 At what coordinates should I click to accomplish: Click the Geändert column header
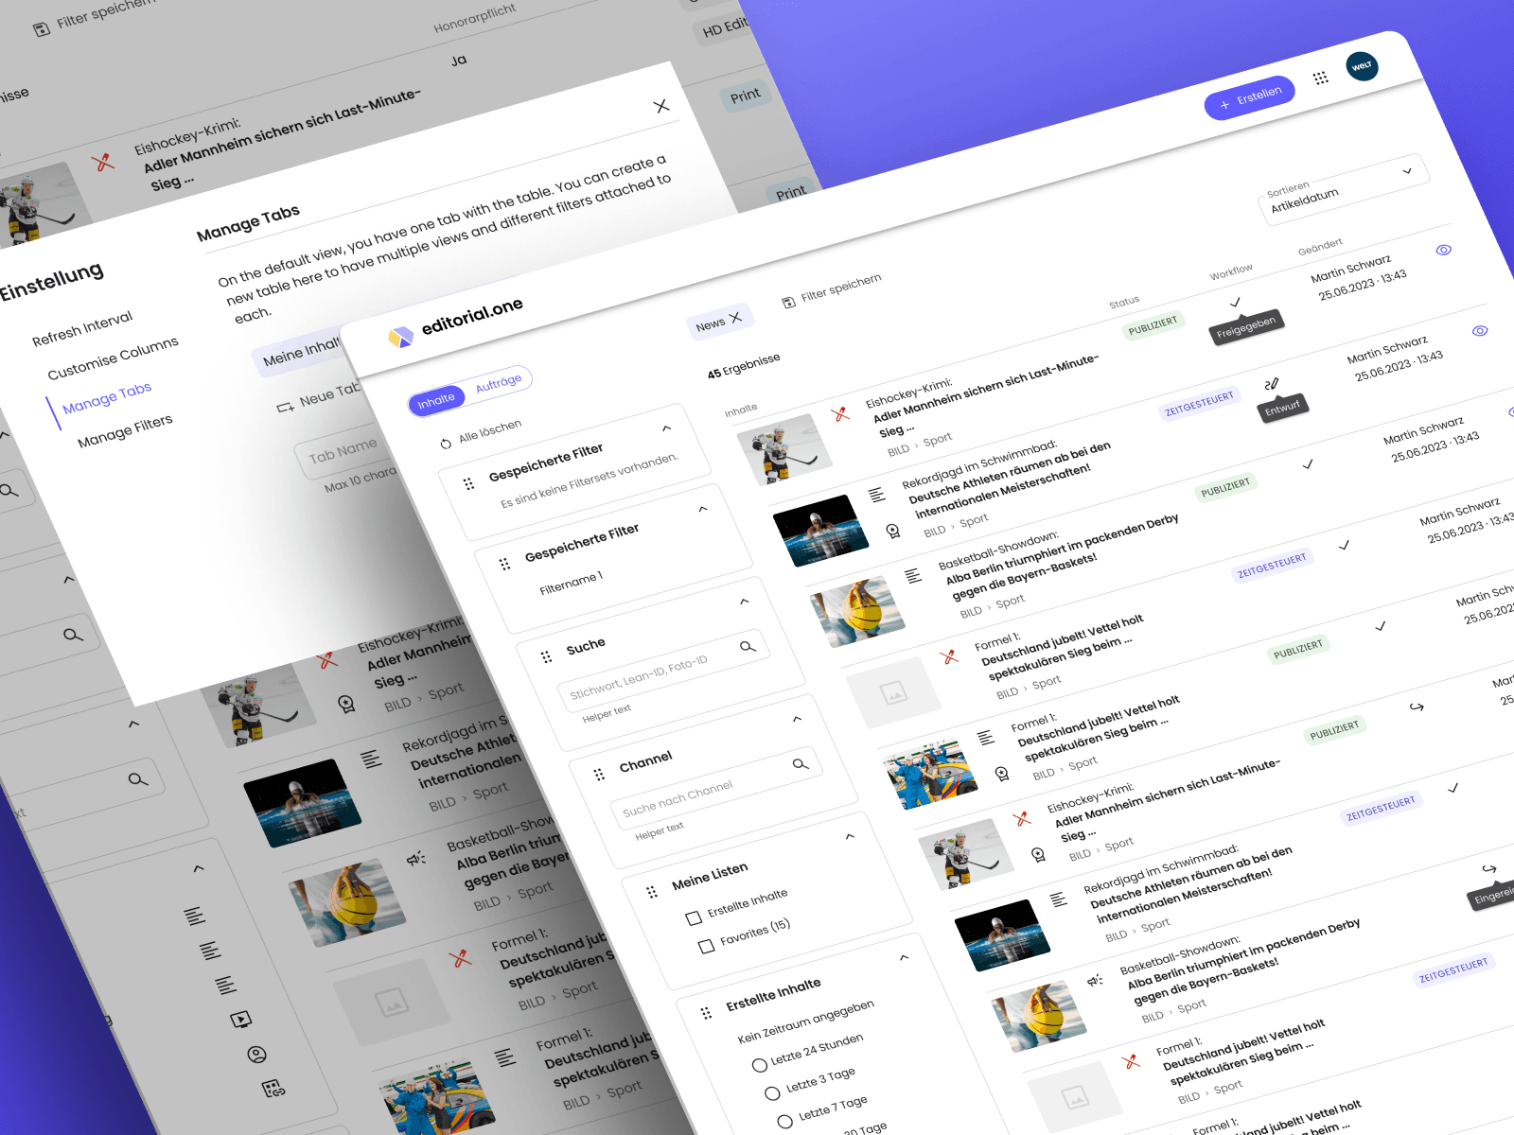1320,247
